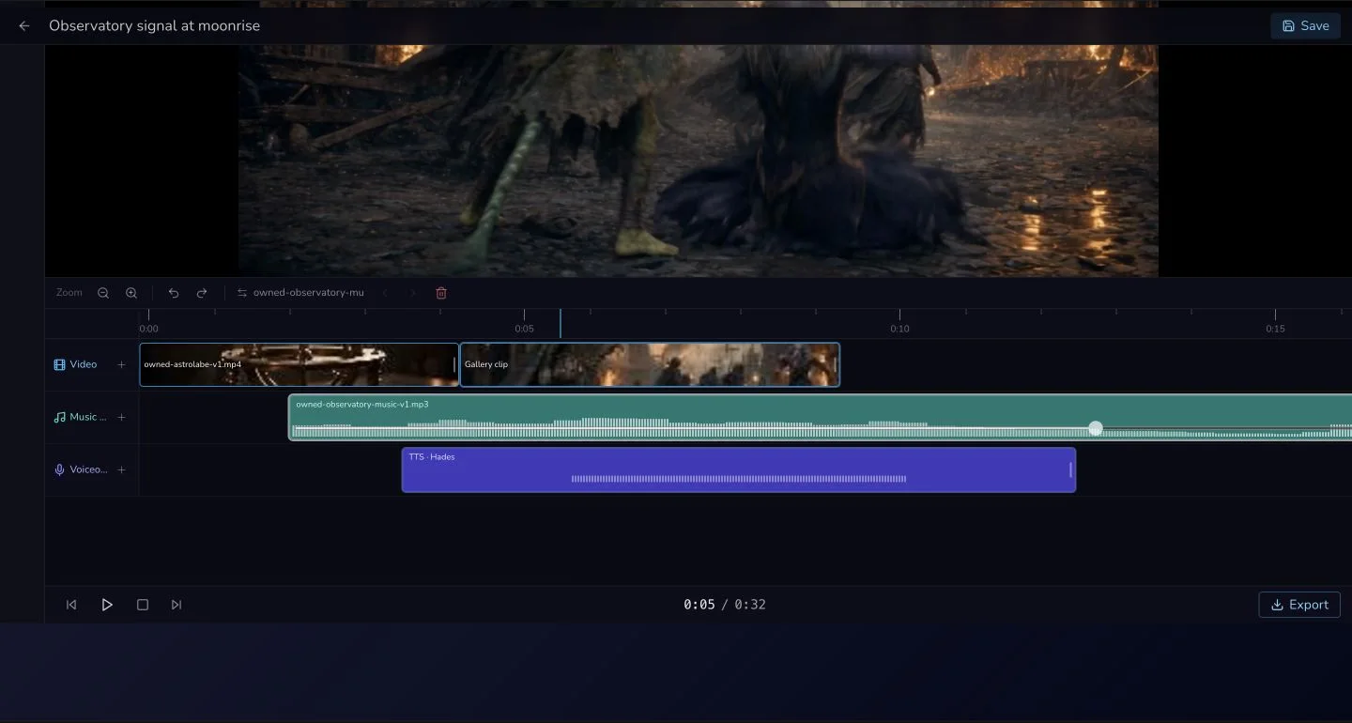
Task: Click the swap icon beside owned-observatory-mu
Action: click(x=242, y=293)
